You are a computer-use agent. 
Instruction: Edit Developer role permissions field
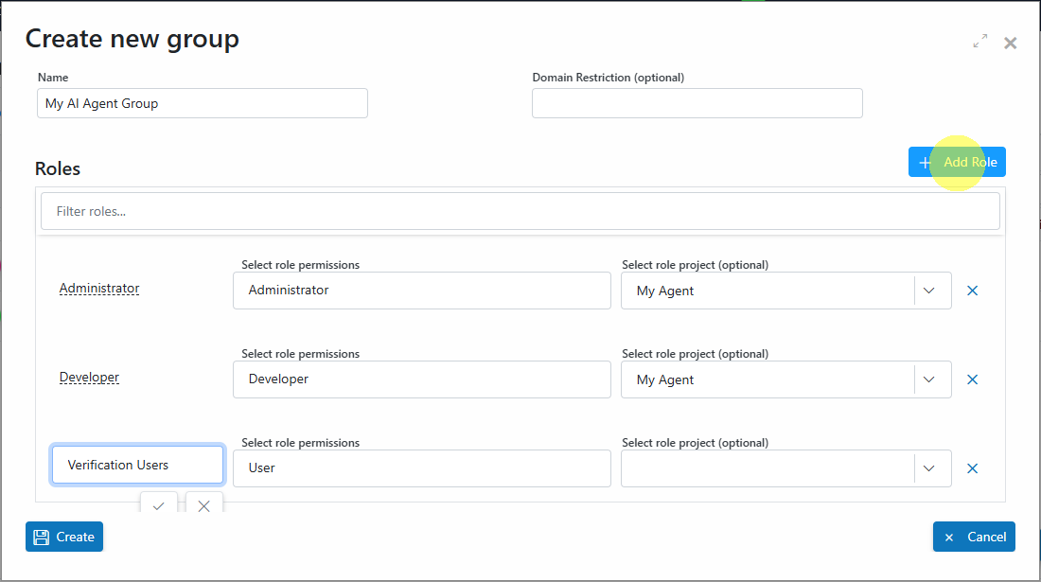click(421, 379)
